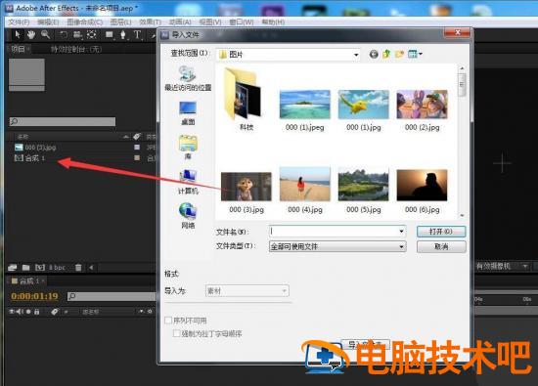Toggle the audio column switch in timeline
The image size is (538, 386).
click(x=19, y=312)
